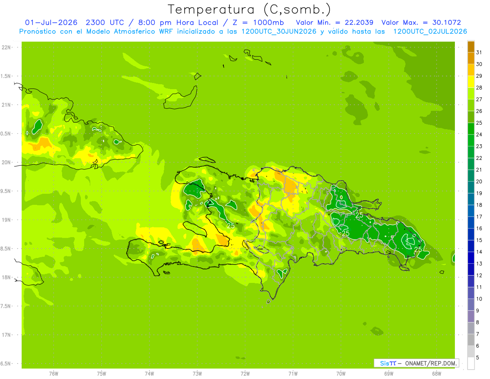Click the "20N" latitude label
490x379 pixels.
6,162
